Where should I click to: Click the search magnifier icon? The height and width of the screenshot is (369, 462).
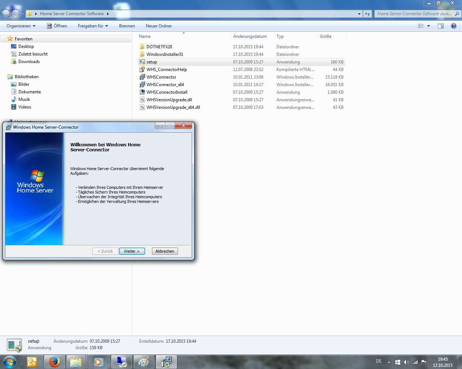coord(457,14)
